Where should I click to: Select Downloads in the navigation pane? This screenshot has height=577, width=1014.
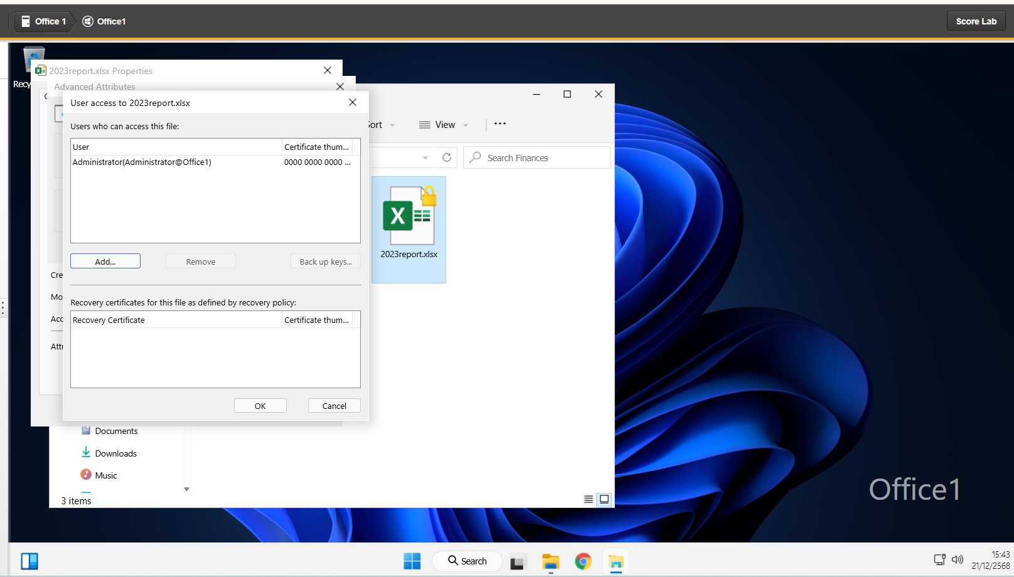(x=115, y=453)
